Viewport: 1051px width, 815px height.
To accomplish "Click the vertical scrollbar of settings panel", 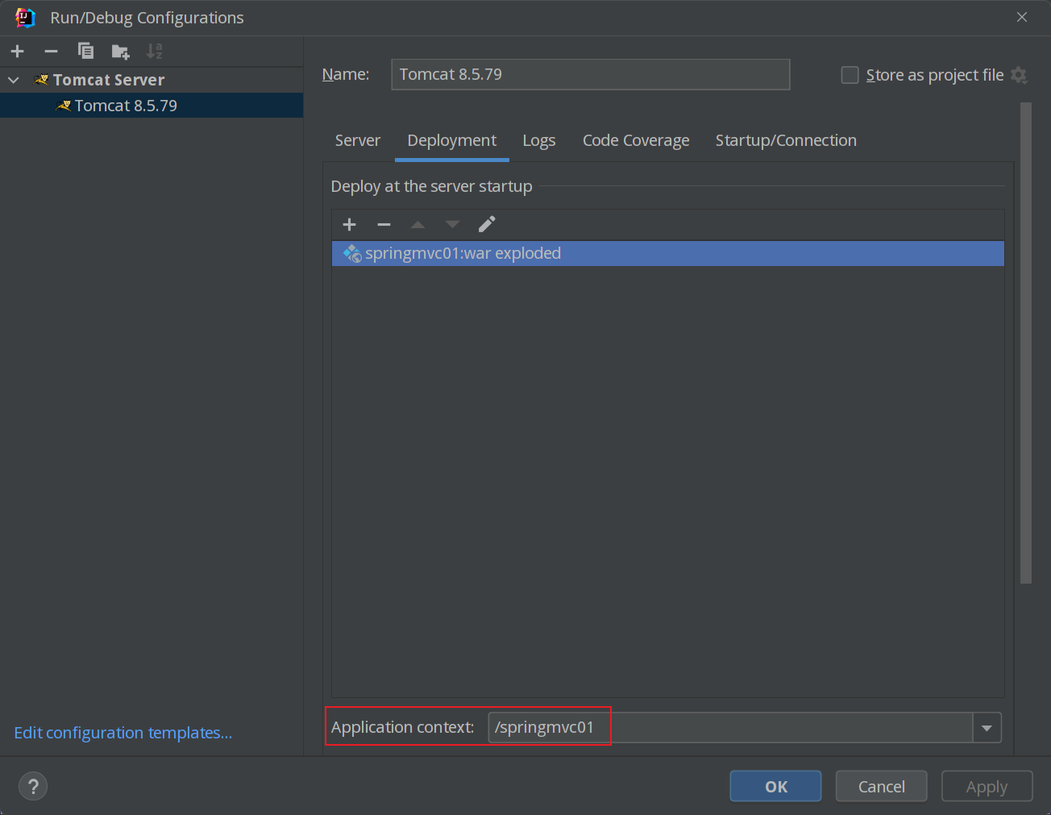I will 1025,343.
